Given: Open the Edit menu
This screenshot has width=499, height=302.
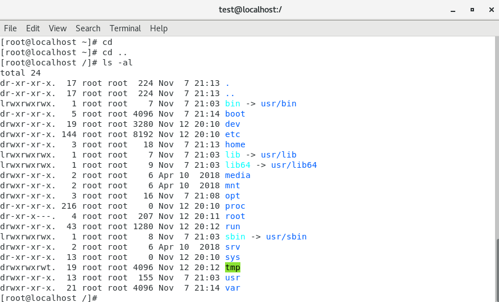Looking at the screenshot, I should pyautogui.click(x=33, y=28).
